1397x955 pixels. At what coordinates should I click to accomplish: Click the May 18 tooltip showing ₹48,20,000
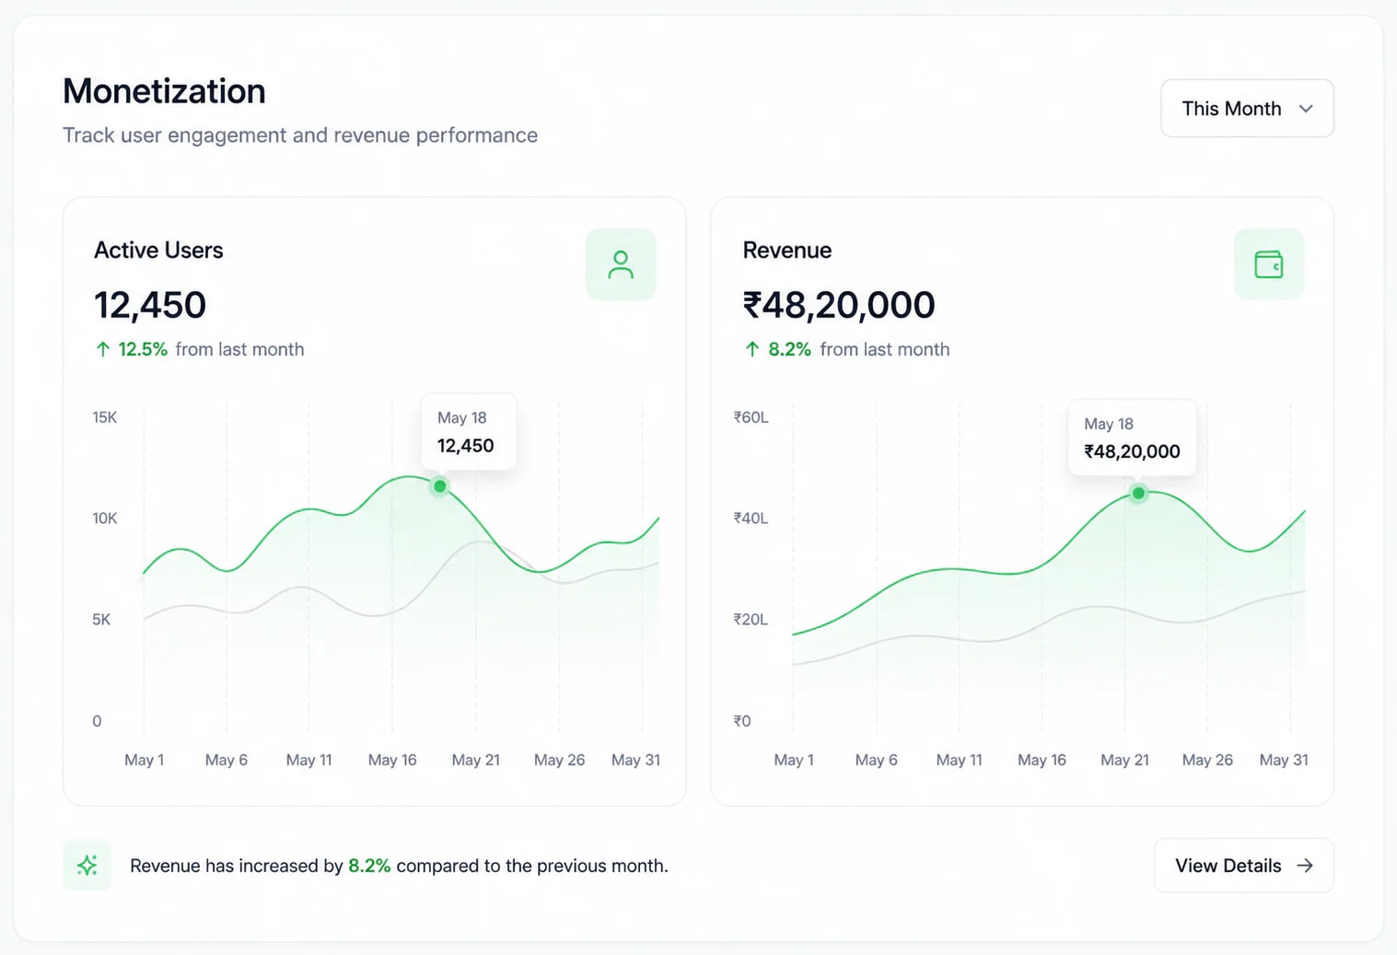coord(1132,437)
